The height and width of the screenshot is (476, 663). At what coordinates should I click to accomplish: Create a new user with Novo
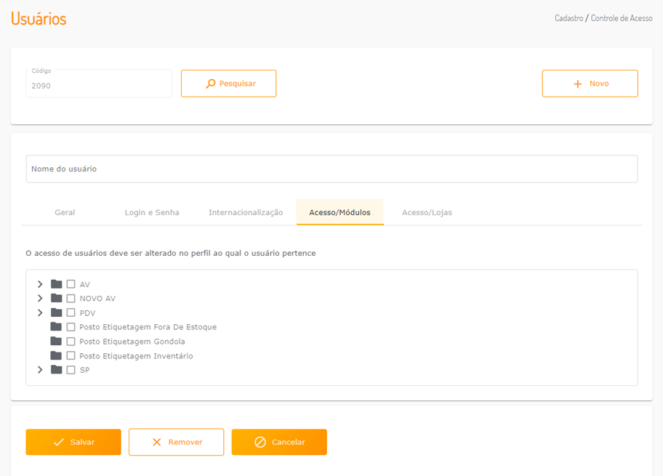[590, 84]
